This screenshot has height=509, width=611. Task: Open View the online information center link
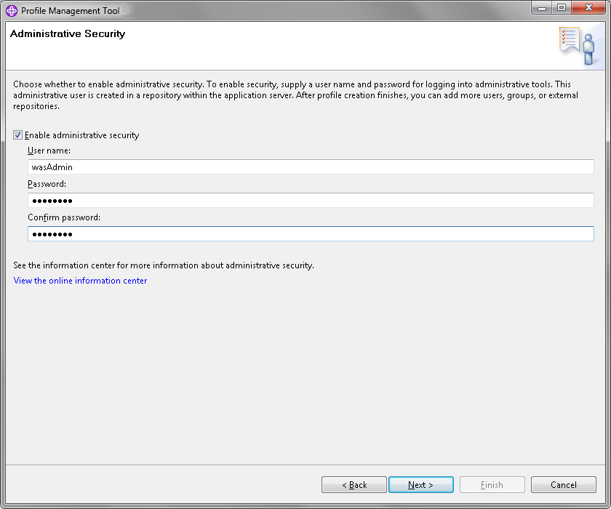pos(80,281)
